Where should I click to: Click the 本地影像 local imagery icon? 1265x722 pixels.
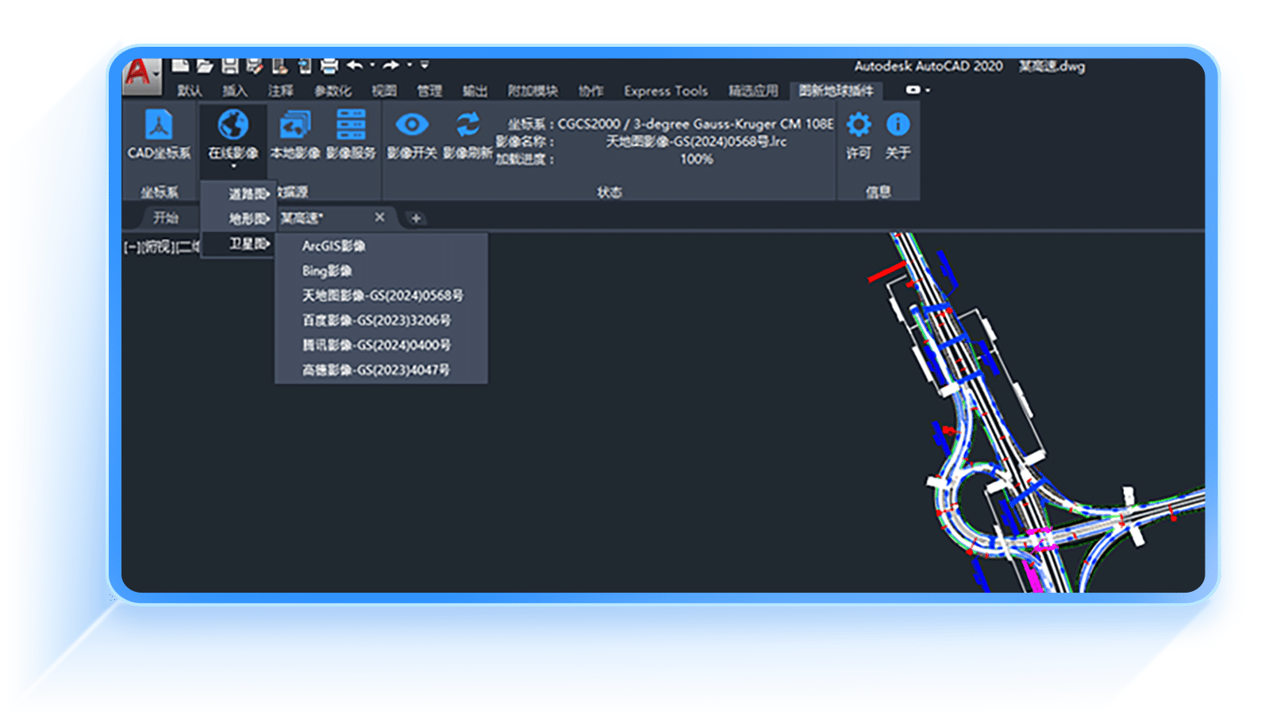[x=294, y=134]
